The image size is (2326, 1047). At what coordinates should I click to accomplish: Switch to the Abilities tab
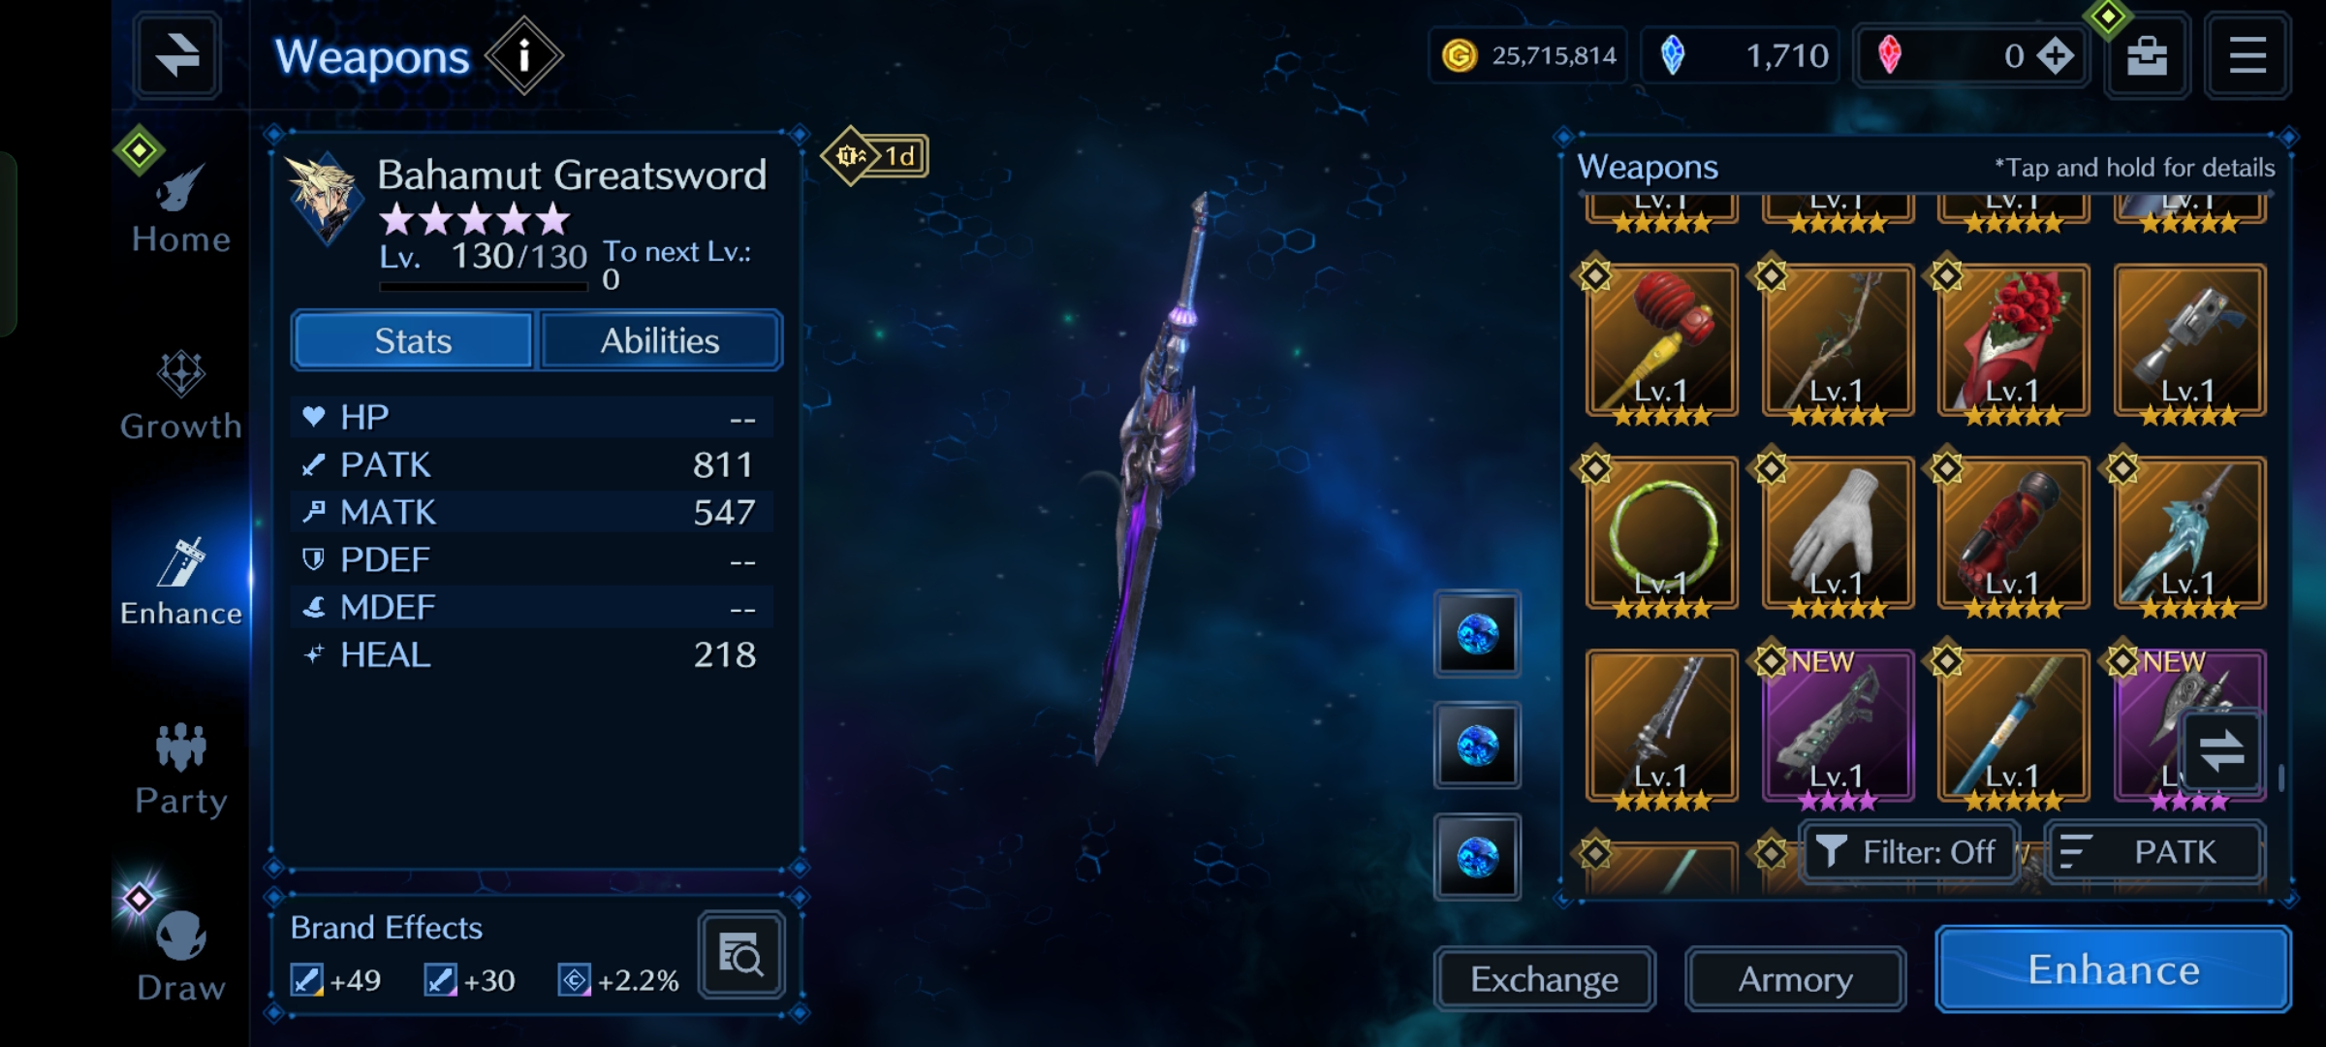[x=660, y=340]
